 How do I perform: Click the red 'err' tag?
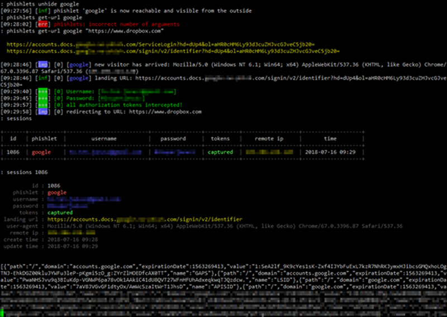pyautogui.click(x=43, y=24)
